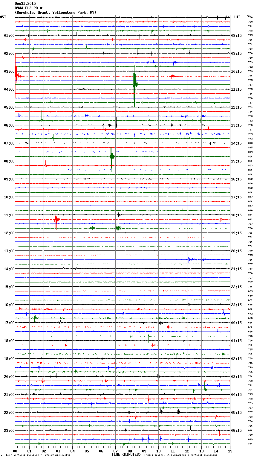Click the 20:15 UTC row label
This screenshot has width=254, height=459.
pyautogui.click(x=236, y=251)
